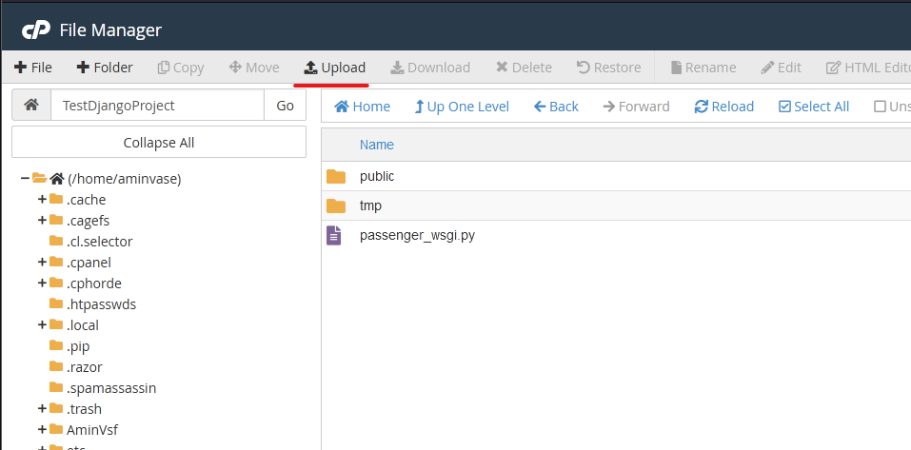Click the Collapse All button
911x450 pixels.
[x=159, y=143]
